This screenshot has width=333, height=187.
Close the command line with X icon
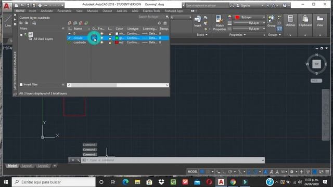point(73,160)
